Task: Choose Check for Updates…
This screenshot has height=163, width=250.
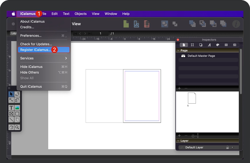Action: tap(44, 44)
